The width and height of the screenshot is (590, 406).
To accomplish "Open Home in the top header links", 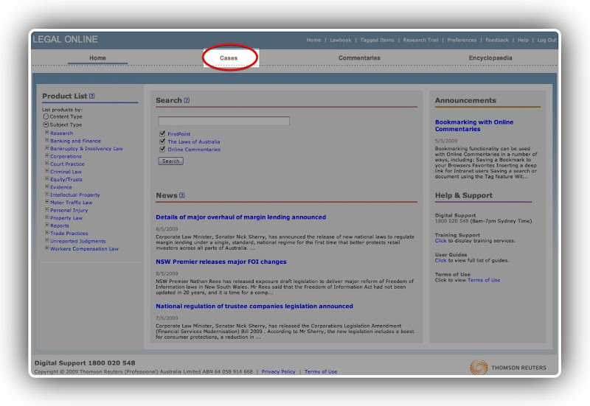I will 314,40.
